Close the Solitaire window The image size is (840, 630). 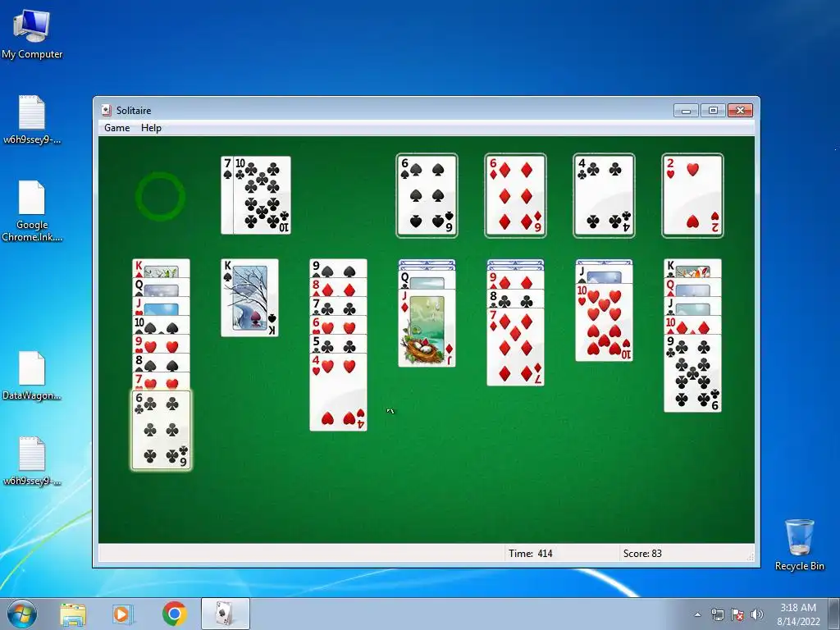click(x=740, y=111)
